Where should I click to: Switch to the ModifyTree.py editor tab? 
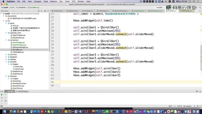[x=73, y=11]
